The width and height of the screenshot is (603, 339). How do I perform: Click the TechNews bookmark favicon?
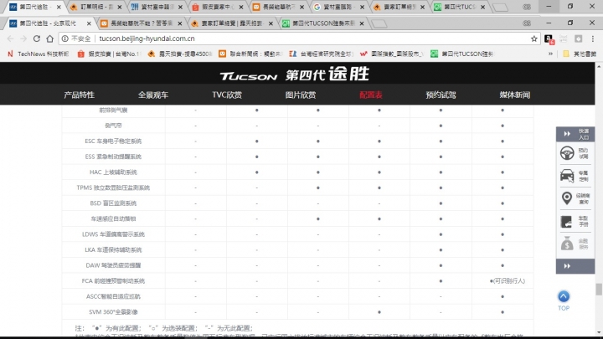10,54
